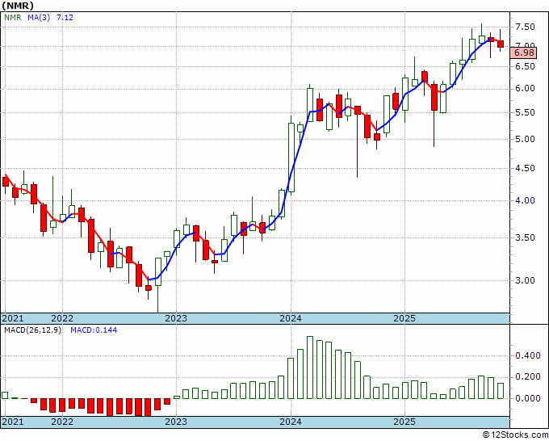Click 2025 on the price chart time axis
This screenshot has width=549, height=441.
404,318
